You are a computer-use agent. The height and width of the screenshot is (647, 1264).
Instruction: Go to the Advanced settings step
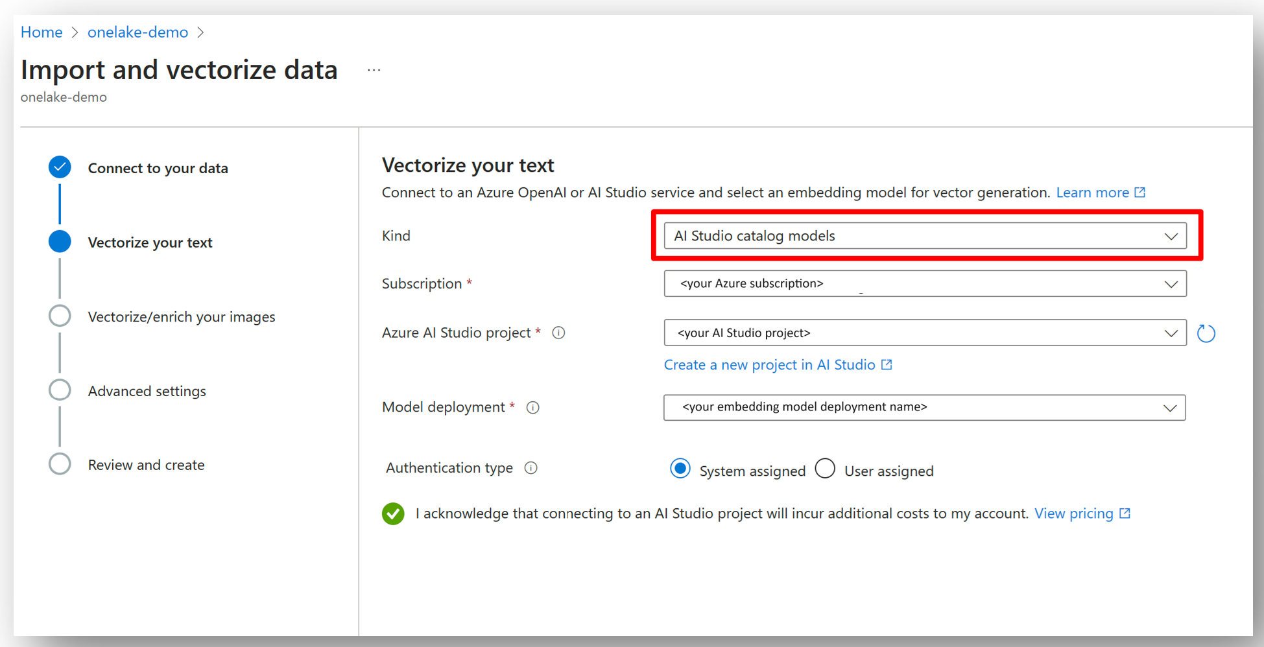click(x=147, y=391)
